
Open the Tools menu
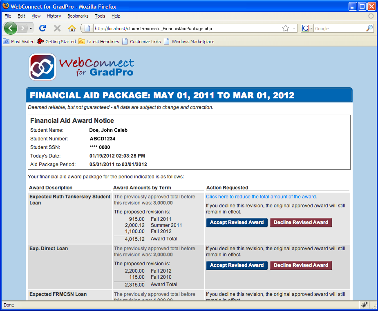100,16
